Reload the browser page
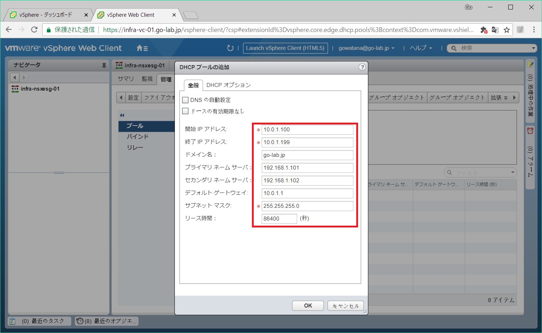This screenshot has height=333, width=542. point(34,30)
